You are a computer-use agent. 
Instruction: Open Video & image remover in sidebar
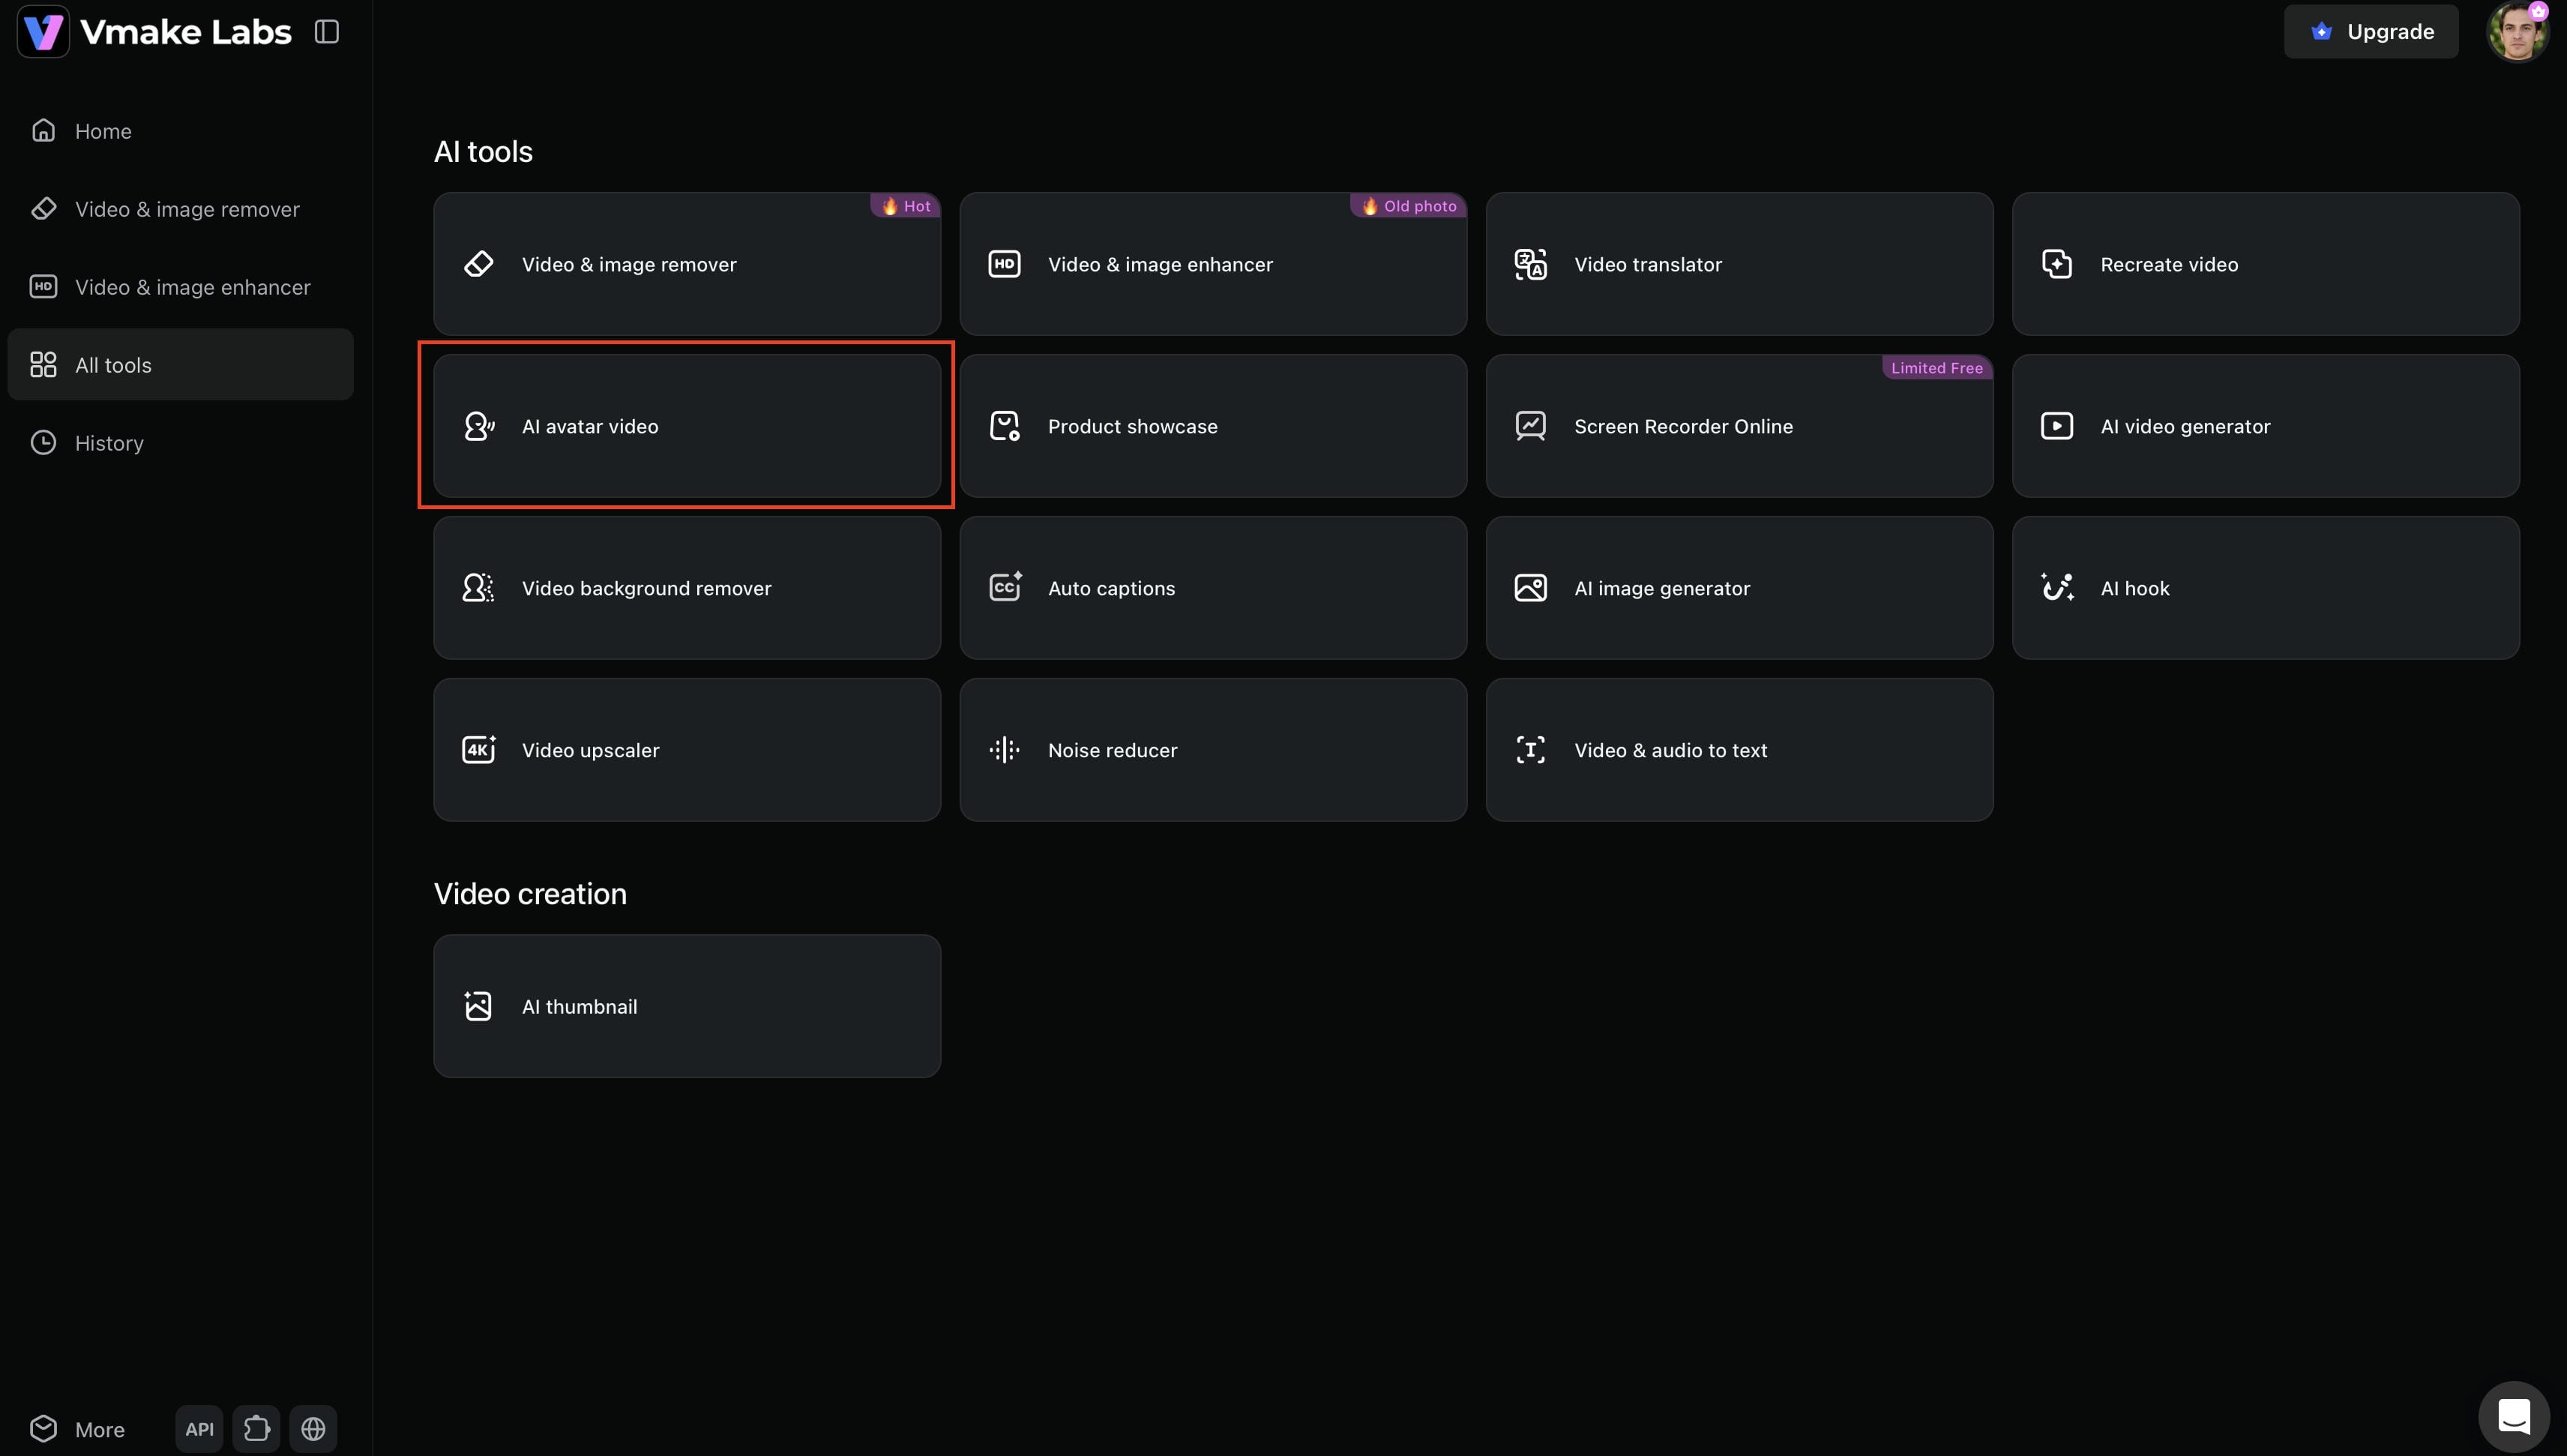[180, 209]
